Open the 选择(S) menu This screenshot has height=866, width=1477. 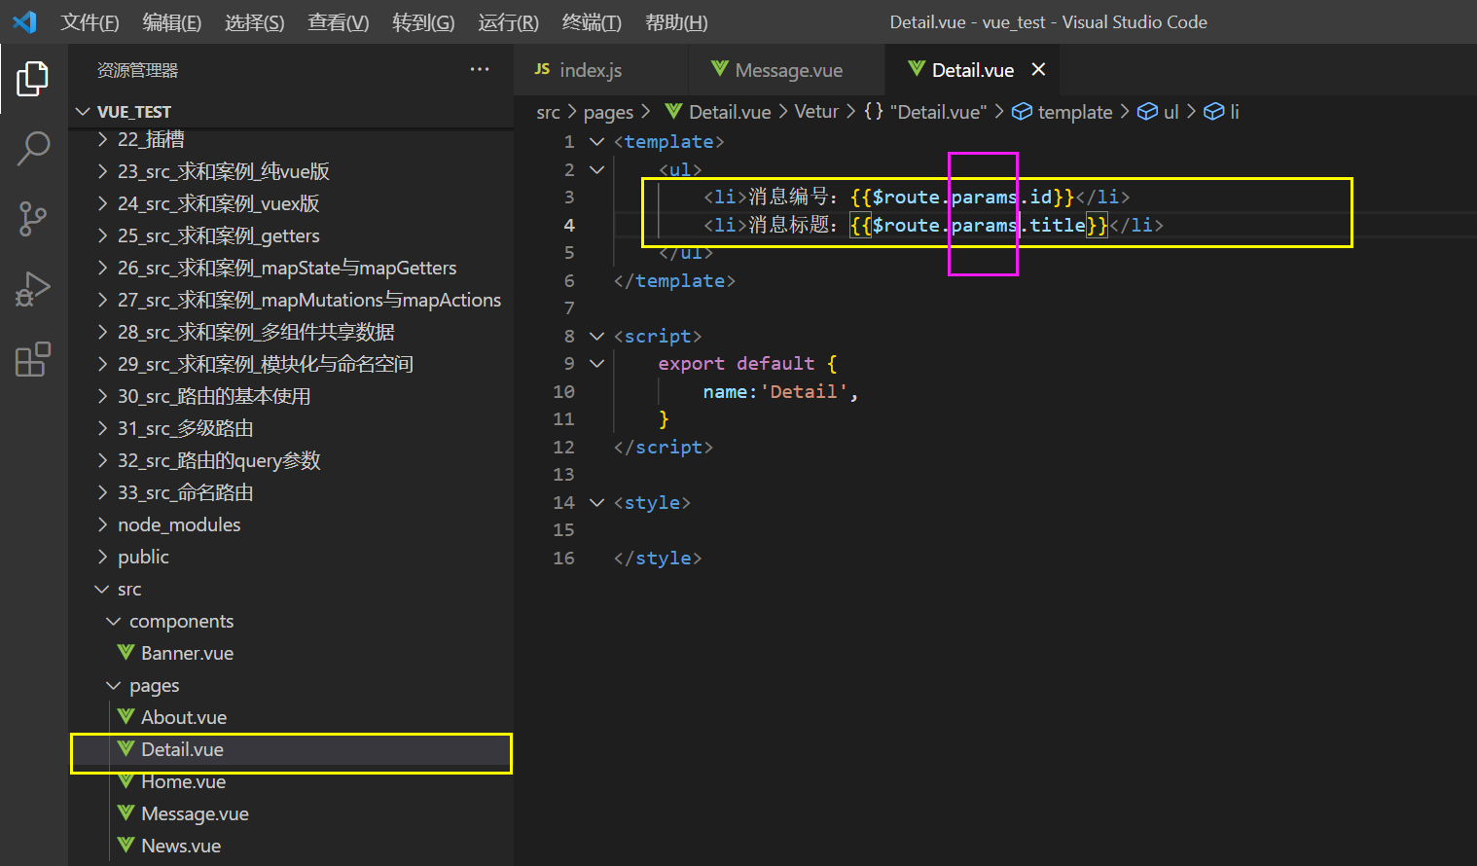254,21
